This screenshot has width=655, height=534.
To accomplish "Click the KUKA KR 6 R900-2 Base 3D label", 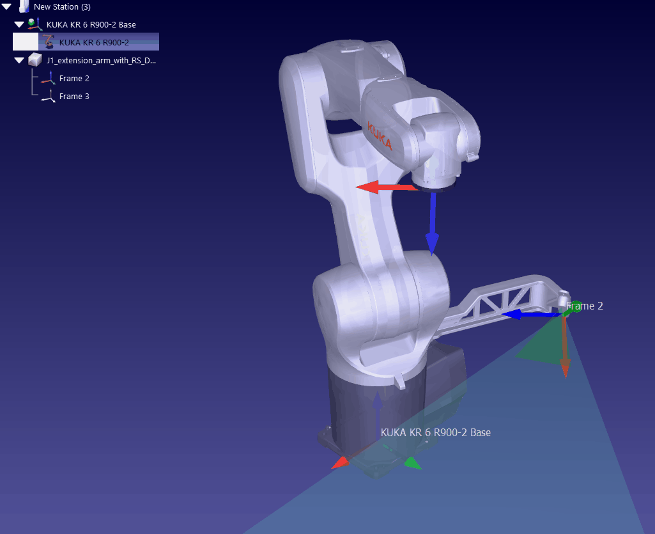I will (436, 432).
